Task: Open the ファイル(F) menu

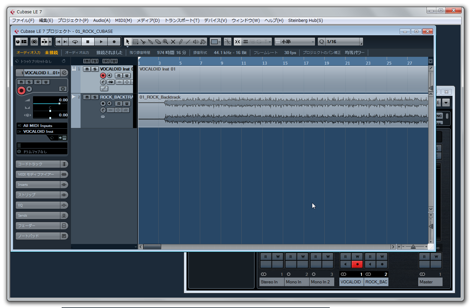Action: [x=23, y=21]
